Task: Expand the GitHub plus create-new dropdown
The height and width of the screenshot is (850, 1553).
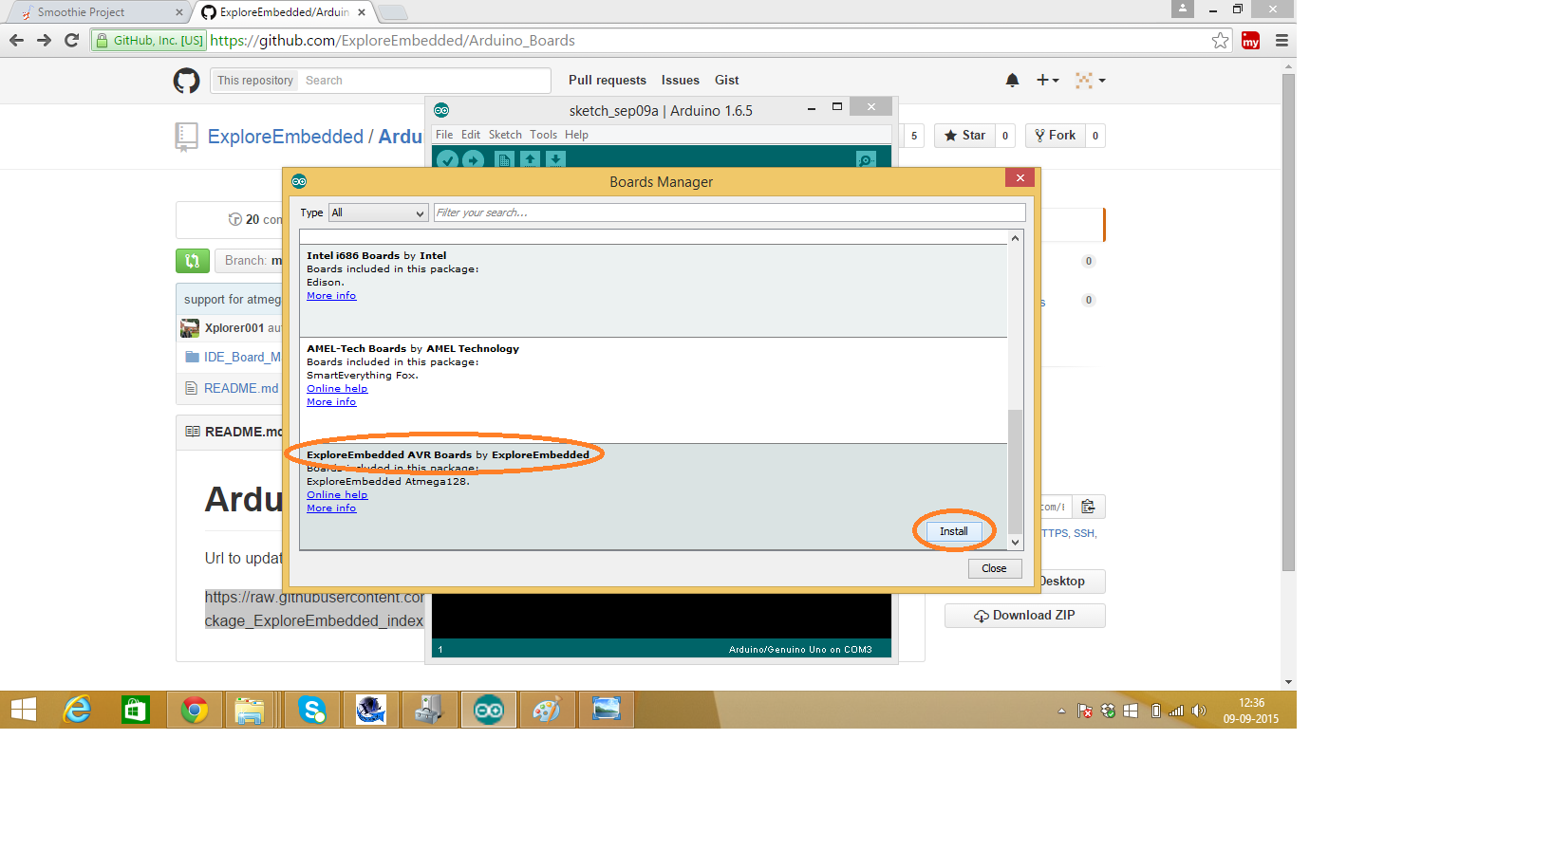Action: point(1048,81)
